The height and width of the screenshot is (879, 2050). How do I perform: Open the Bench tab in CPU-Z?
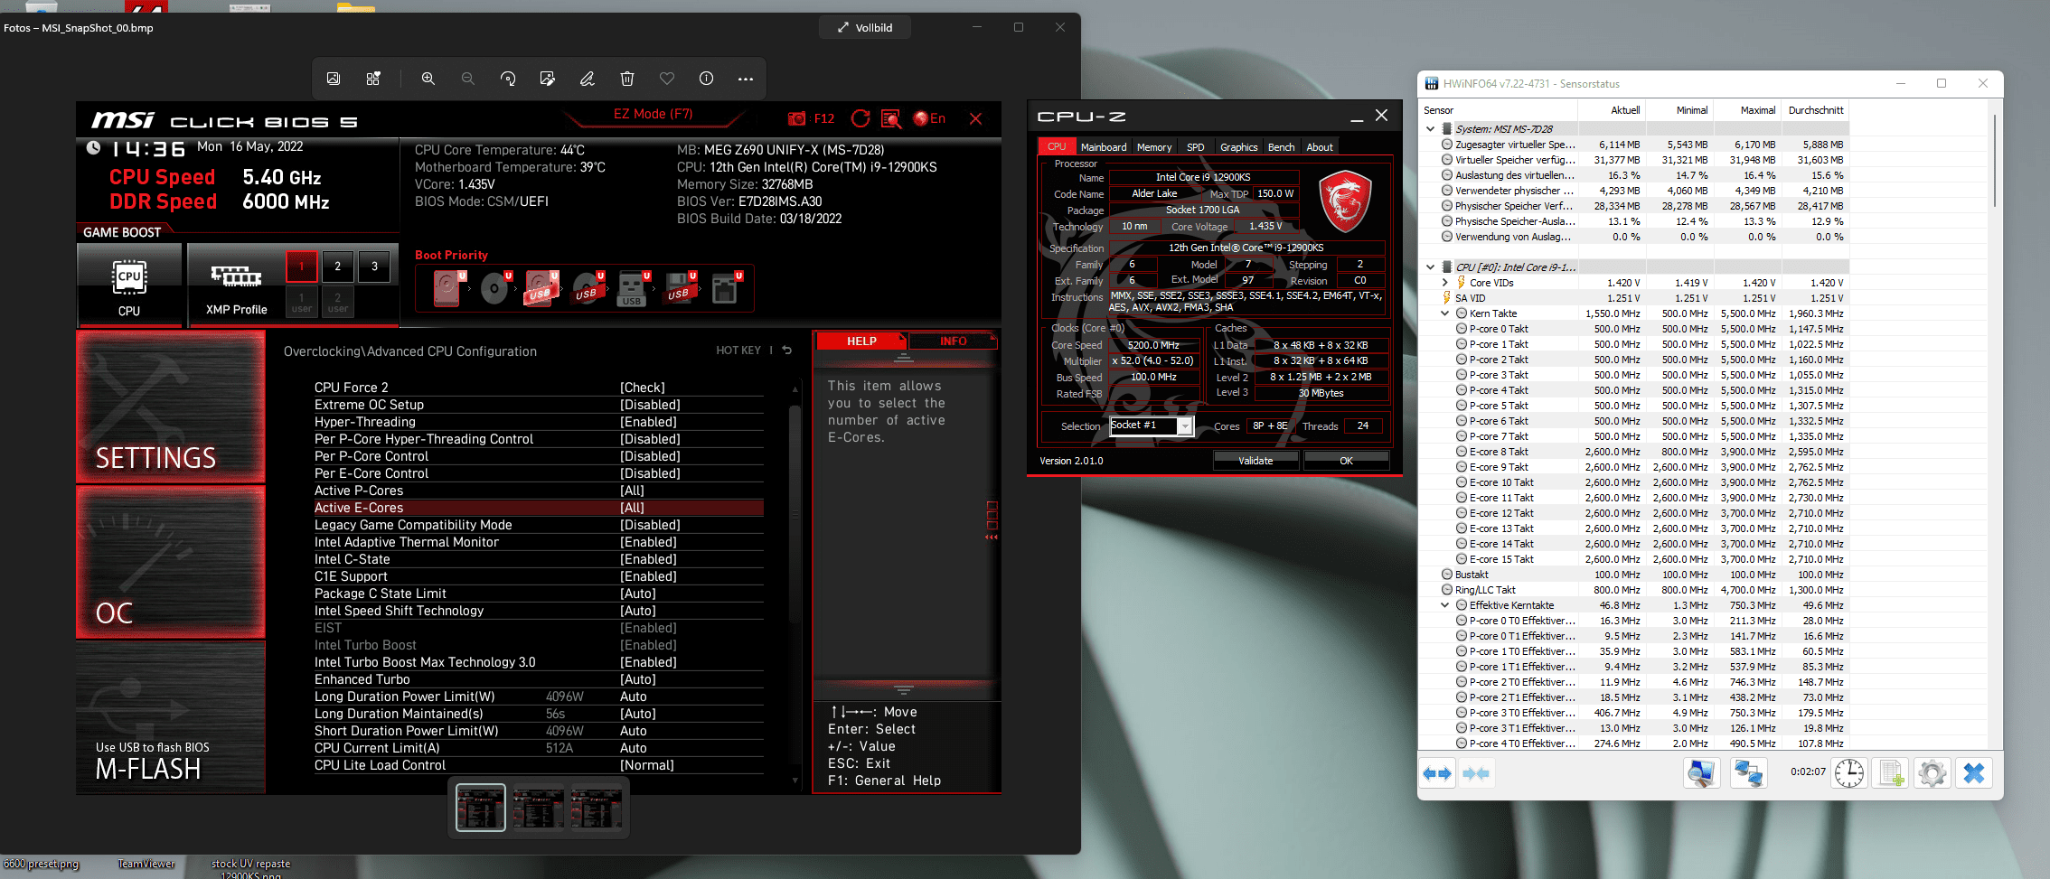click(1281, 147)
